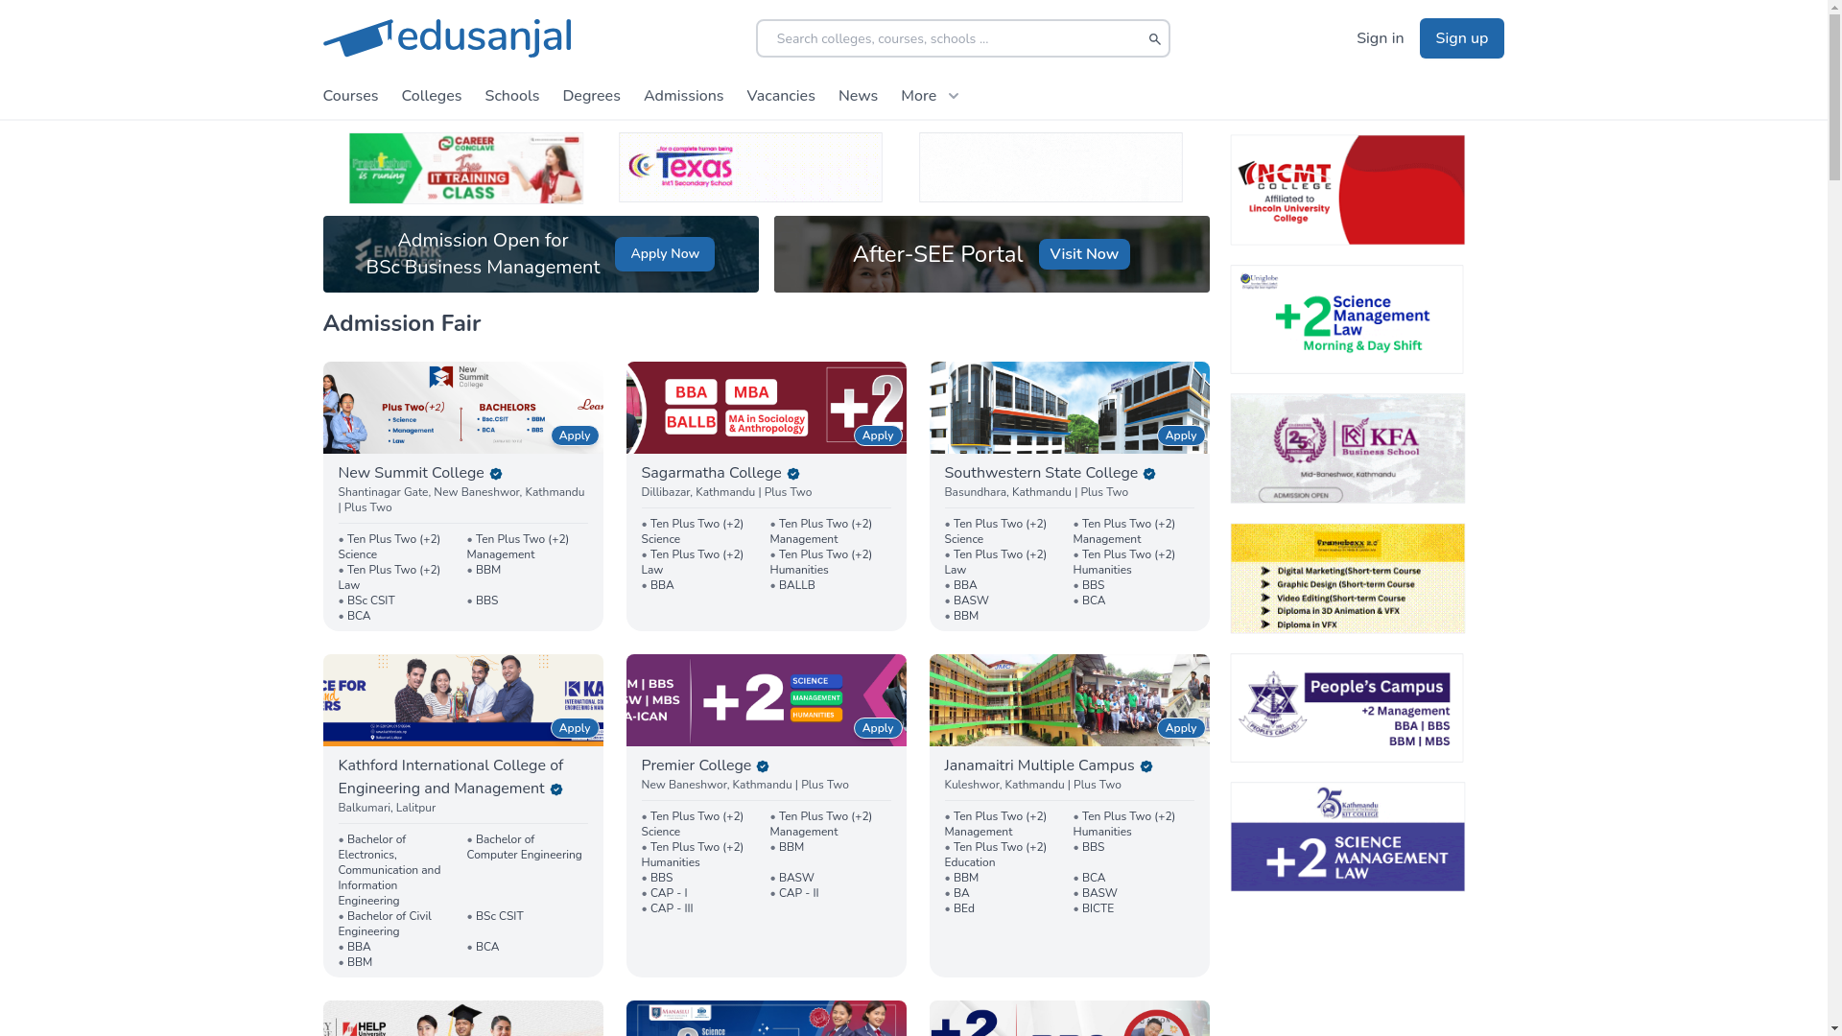Click the Sign up button
The image size is (1842, 1036).
click(x=1461, y=38)
